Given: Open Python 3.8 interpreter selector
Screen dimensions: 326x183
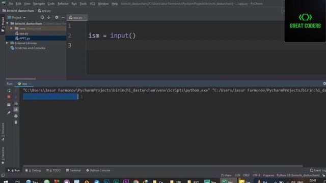Looking at the screenshot, I should tap(298, 175).
